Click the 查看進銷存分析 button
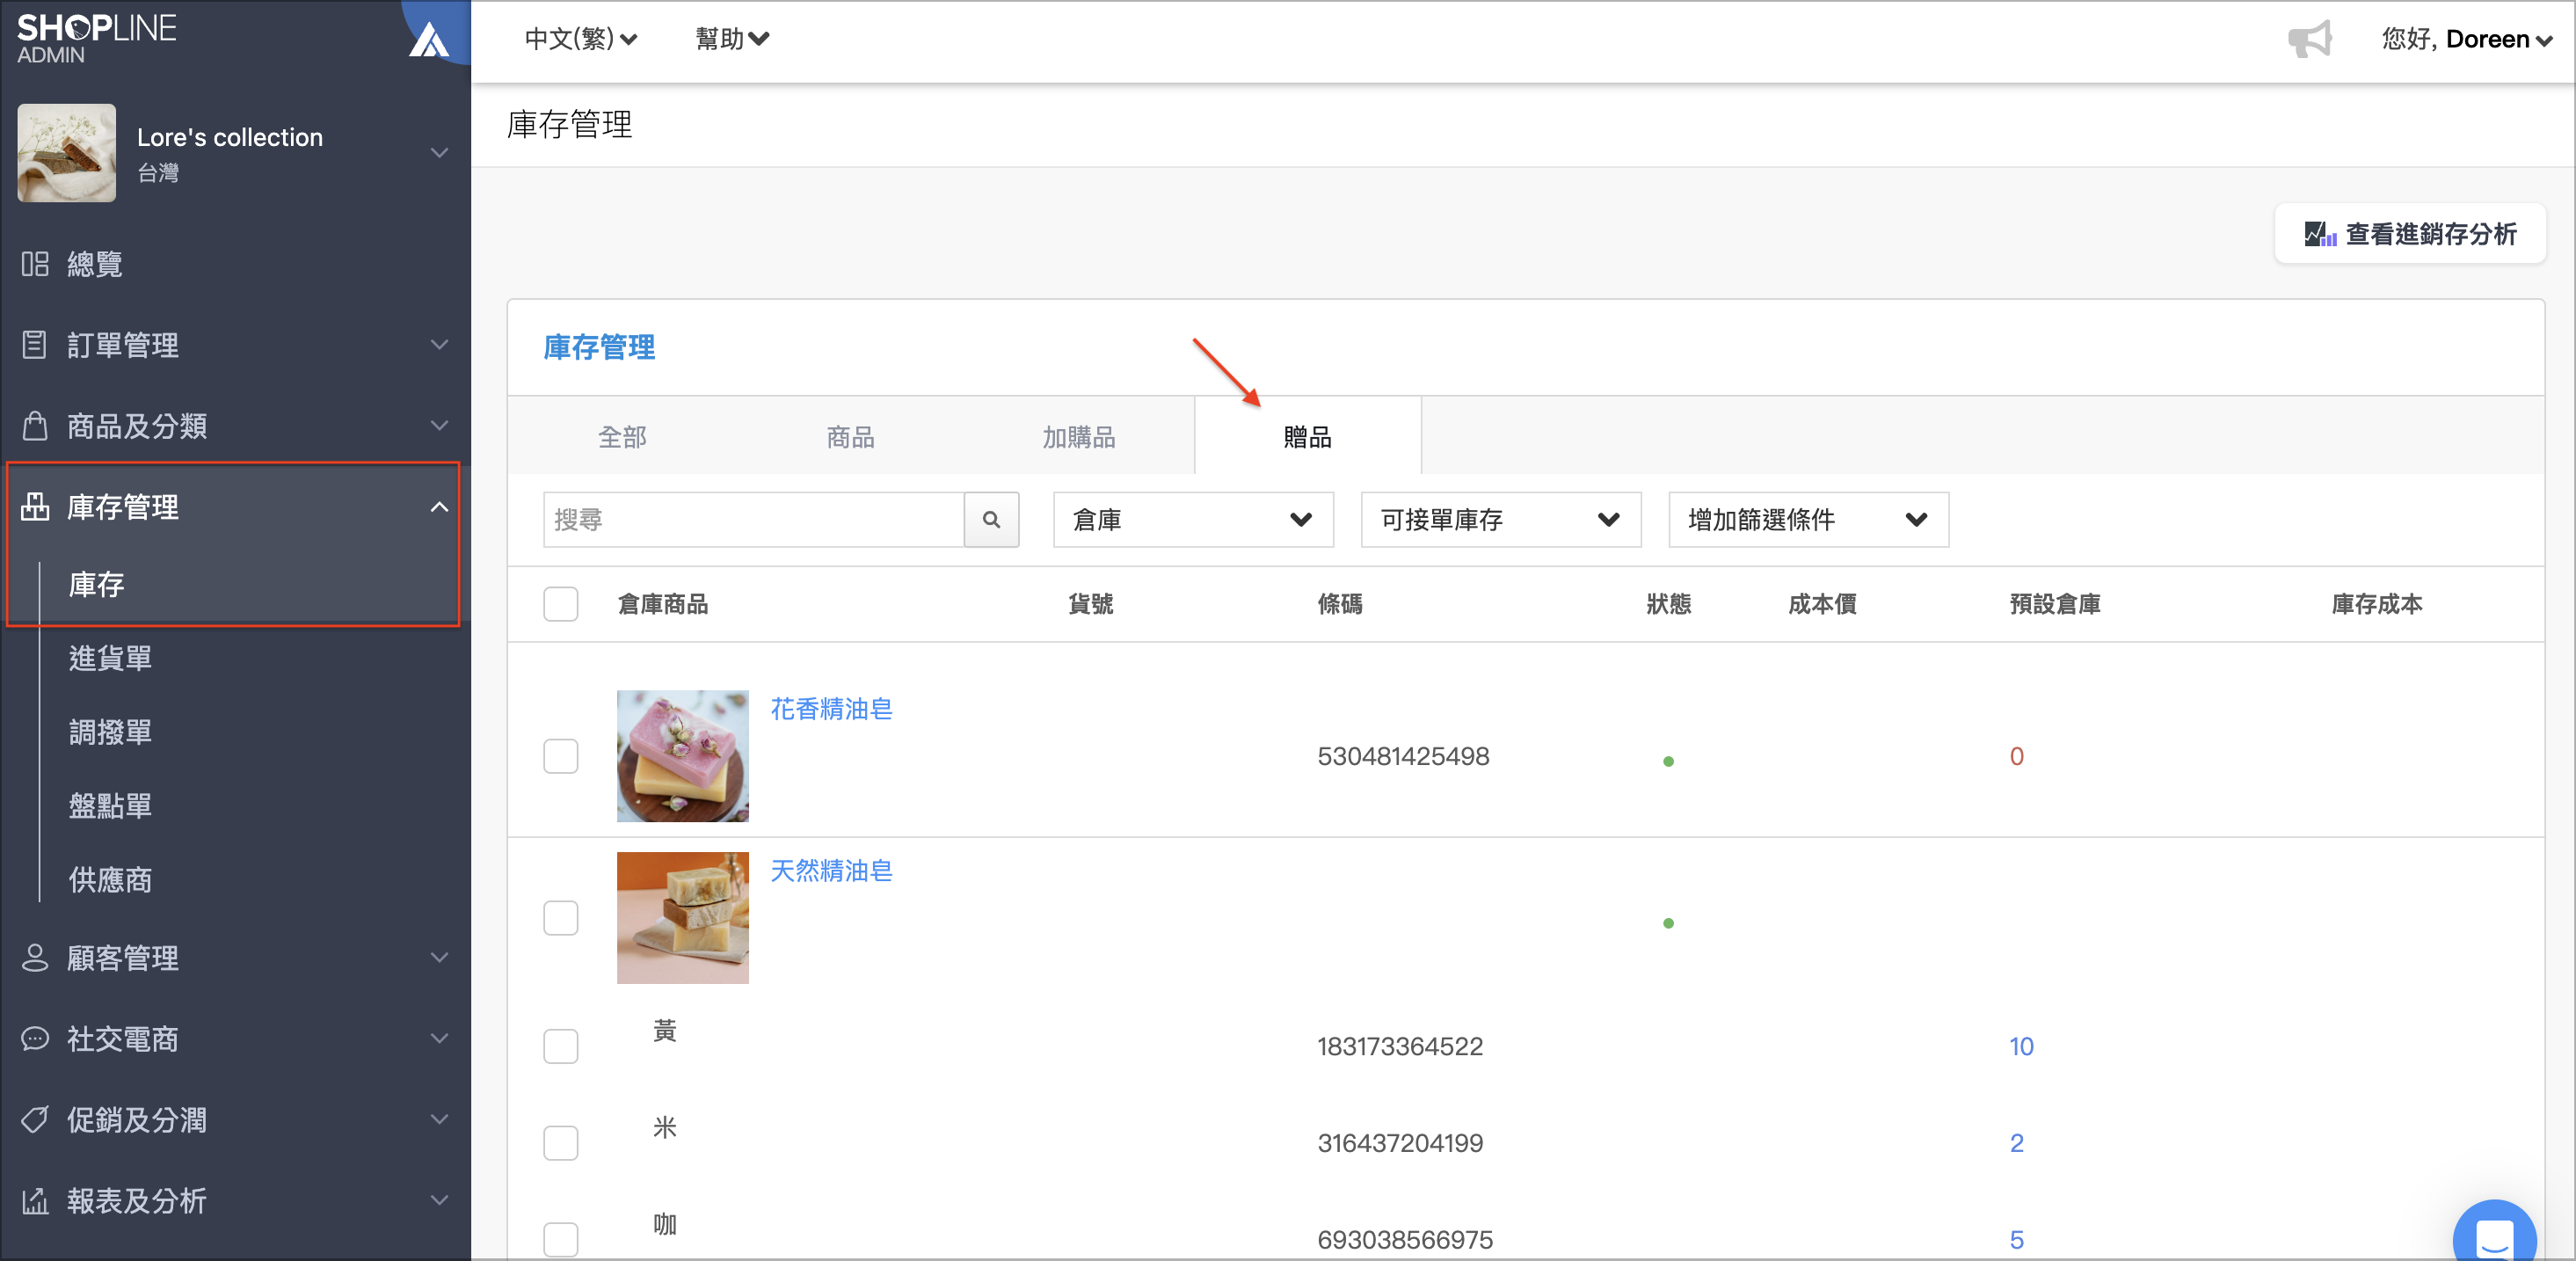This screenshot has height=1261, width=2576. coord(2410,234)
